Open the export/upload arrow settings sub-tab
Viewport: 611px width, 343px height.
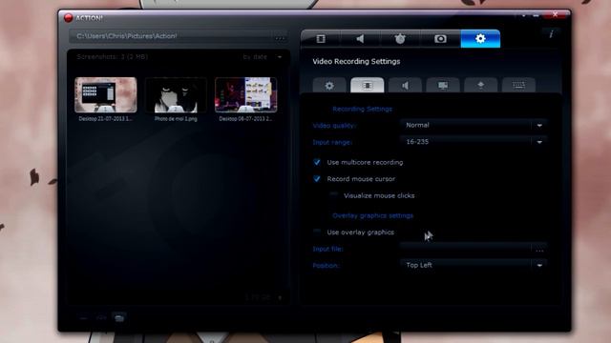[480, 85]
